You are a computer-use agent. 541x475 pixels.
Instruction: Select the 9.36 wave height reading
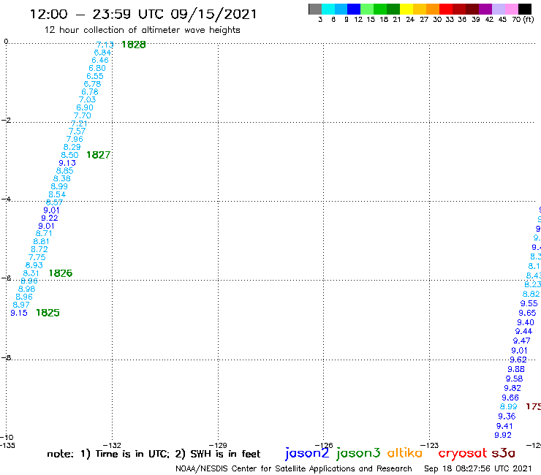click(507, 417)
